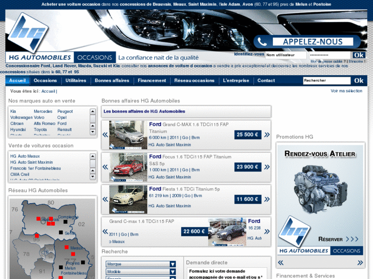
Task: Open Francois 1er Fontainebleau link
Action: click(35, 168)
